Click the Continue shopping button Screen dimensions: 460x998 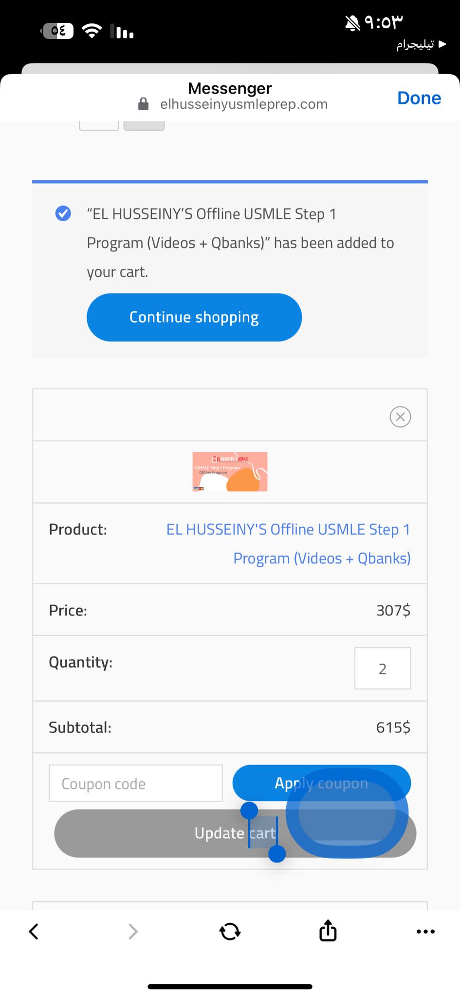(x=194, y=317)
